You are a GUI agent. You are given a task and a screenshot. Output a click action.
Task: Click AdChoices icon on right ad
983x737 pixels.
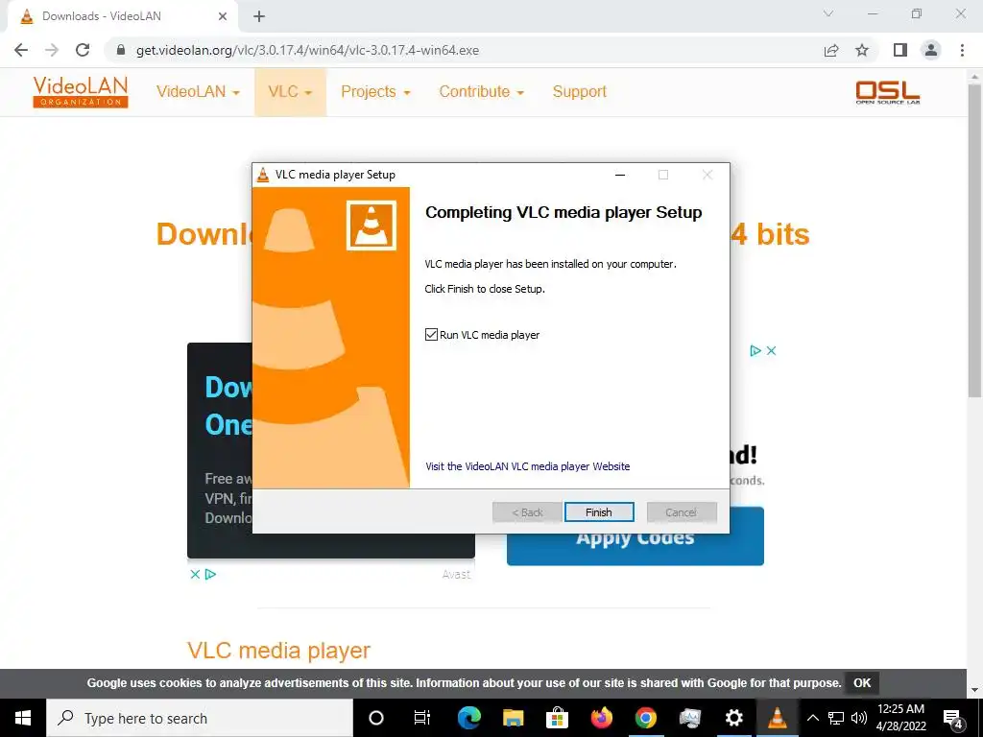(755, 351)
